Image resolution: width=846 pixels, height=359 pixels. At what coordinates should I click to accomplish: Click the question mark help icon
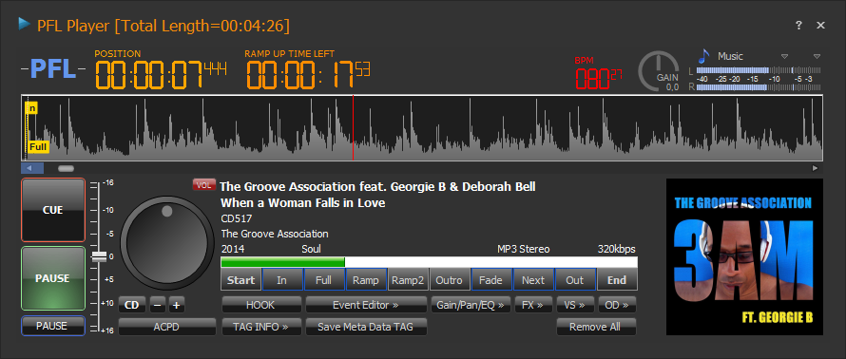(798, 26)
